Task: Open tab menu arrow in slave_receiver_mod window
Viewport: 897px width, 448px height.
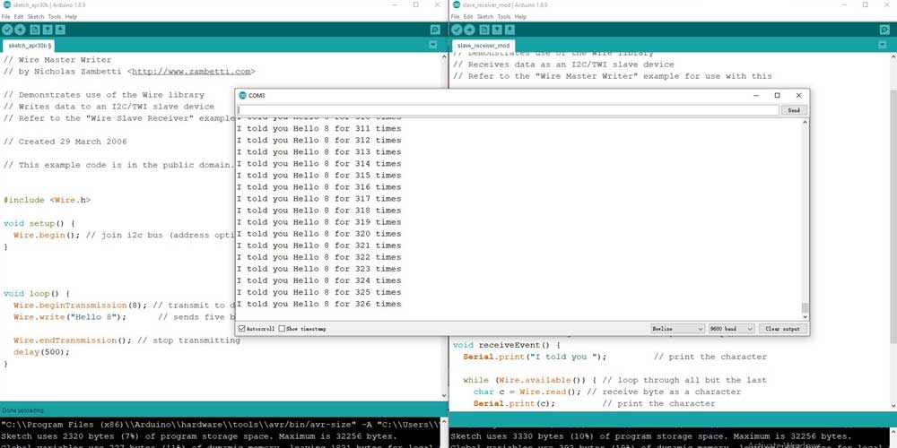Action: pos(884,45)
